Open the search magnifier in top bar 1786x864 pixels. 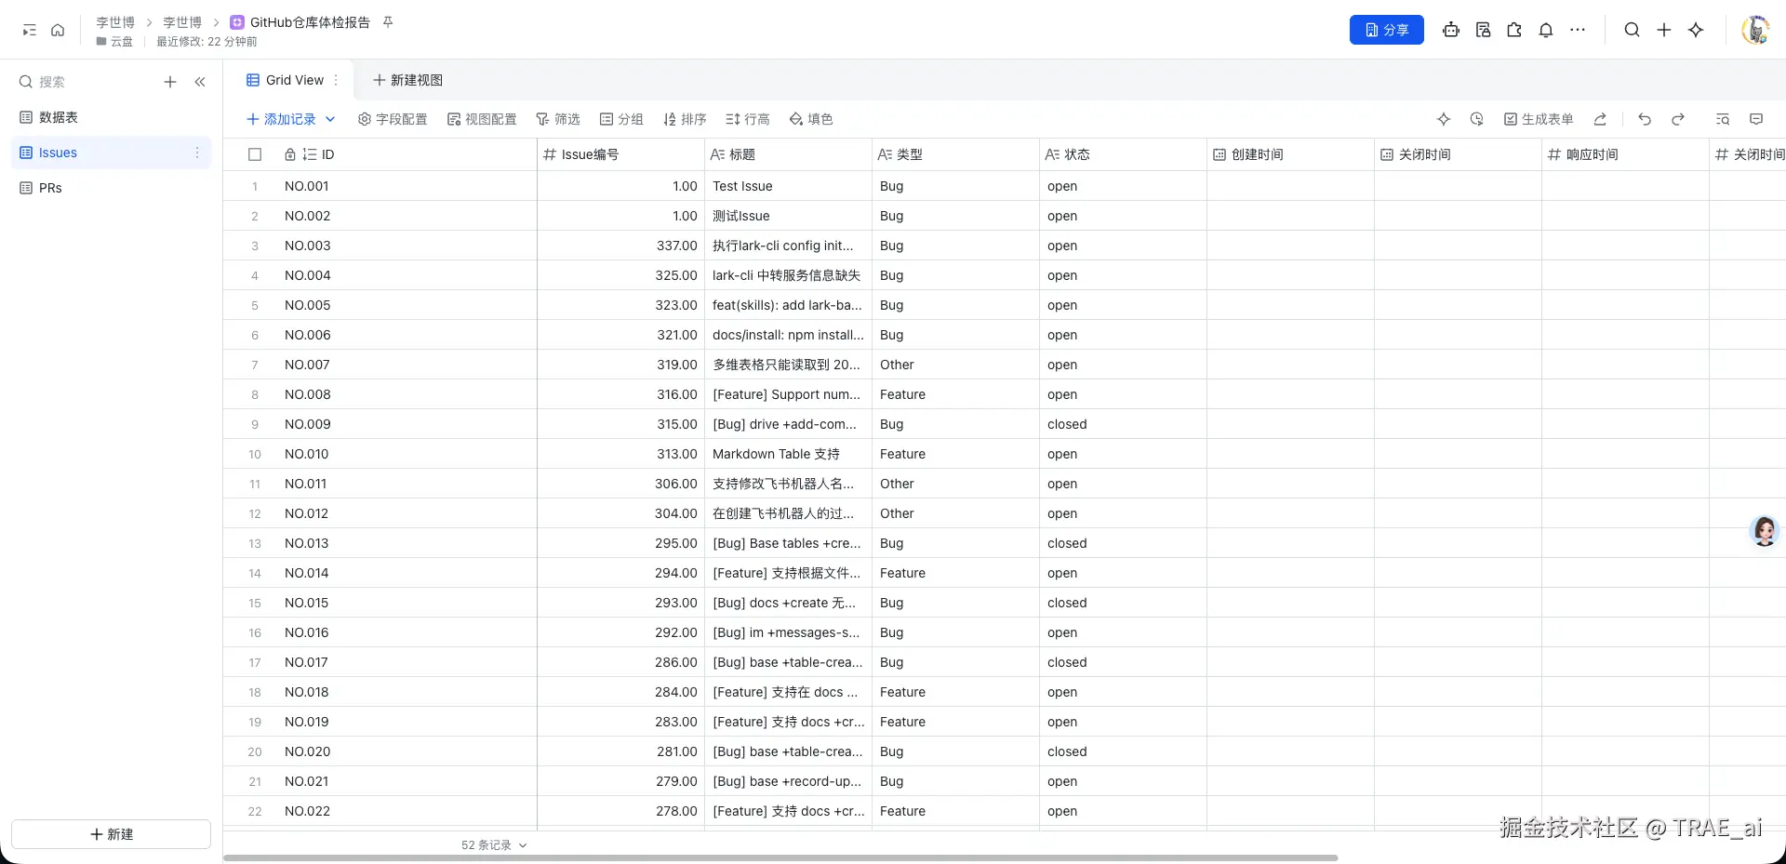(x=1632, y=30)
